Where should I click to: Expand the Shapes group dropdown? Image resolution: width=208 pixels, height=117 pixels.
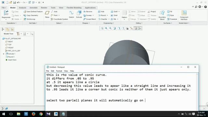(x=86, y=23)
